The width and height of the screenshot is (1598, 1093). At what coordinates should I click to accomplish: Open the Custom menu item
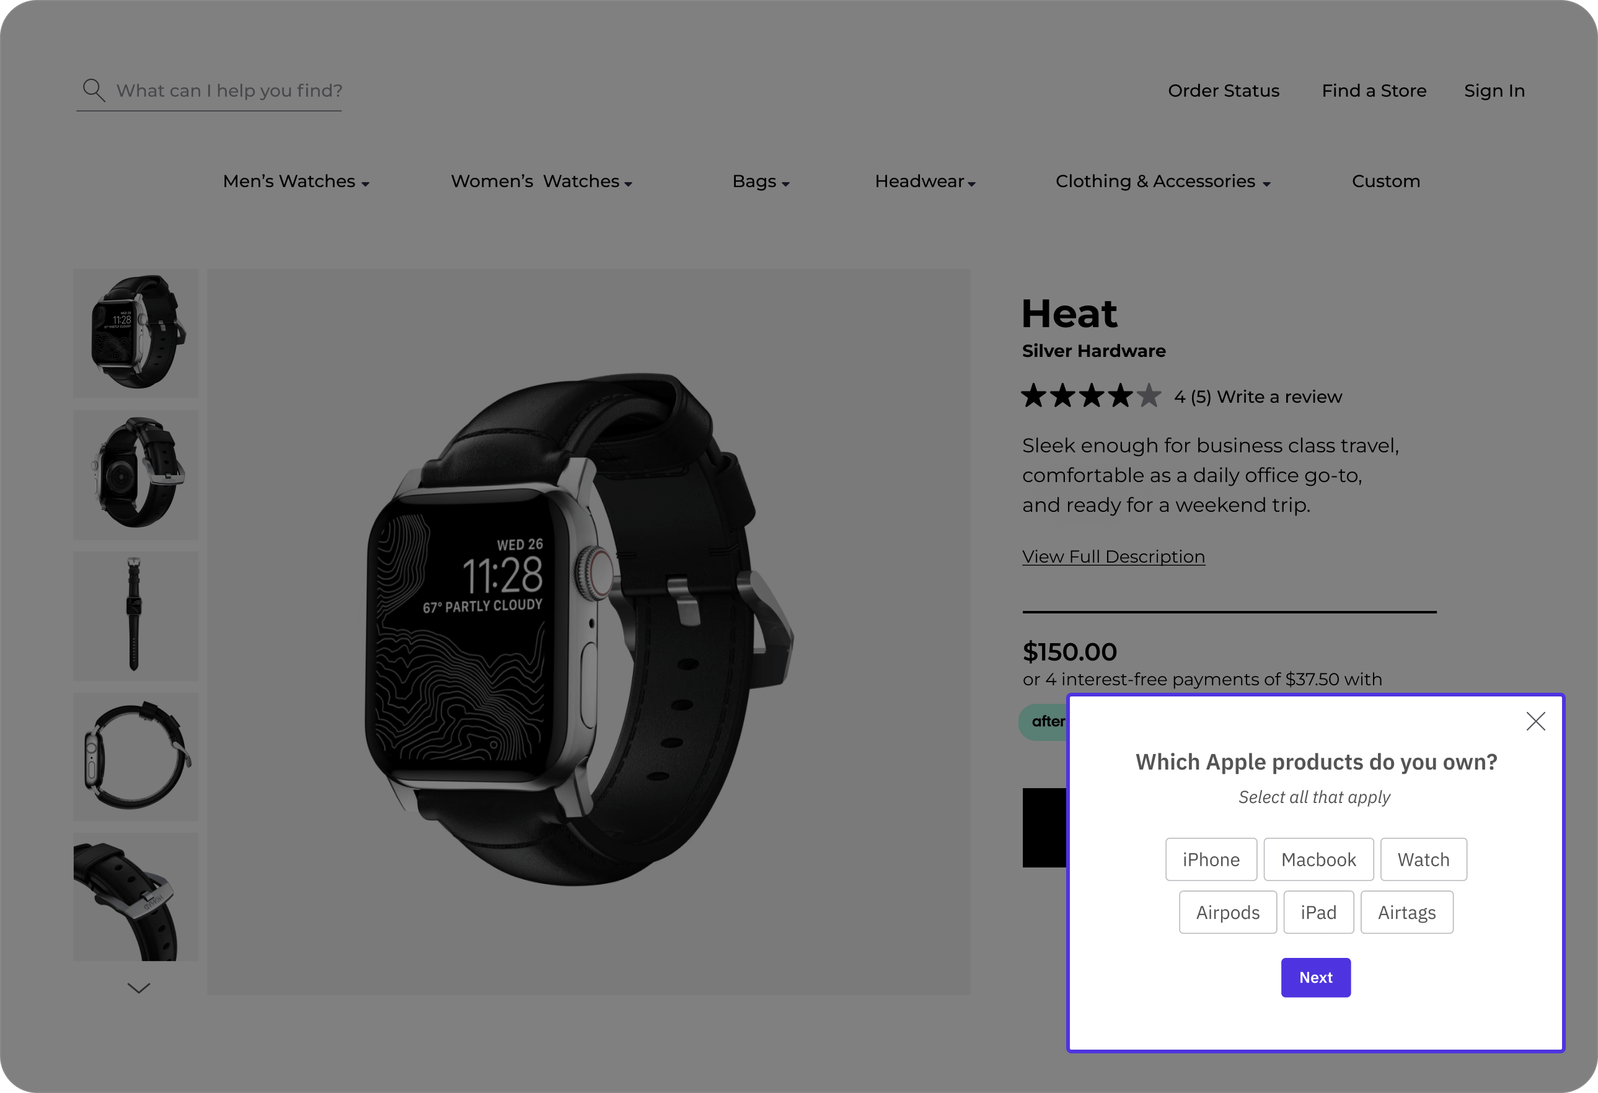point(1385,182)
